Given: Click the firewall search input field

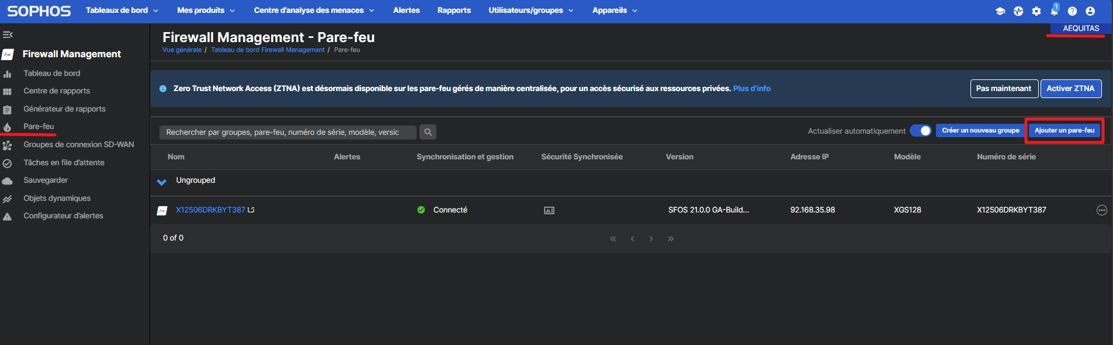Looking at the screenshot, I should pyautogui.click(x=288, y=133).
